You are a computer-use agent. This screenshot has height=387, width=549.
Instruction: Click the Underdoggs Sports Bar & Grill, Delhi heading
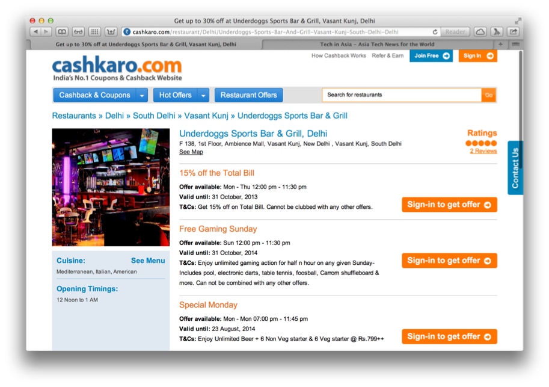coord(253,134)
